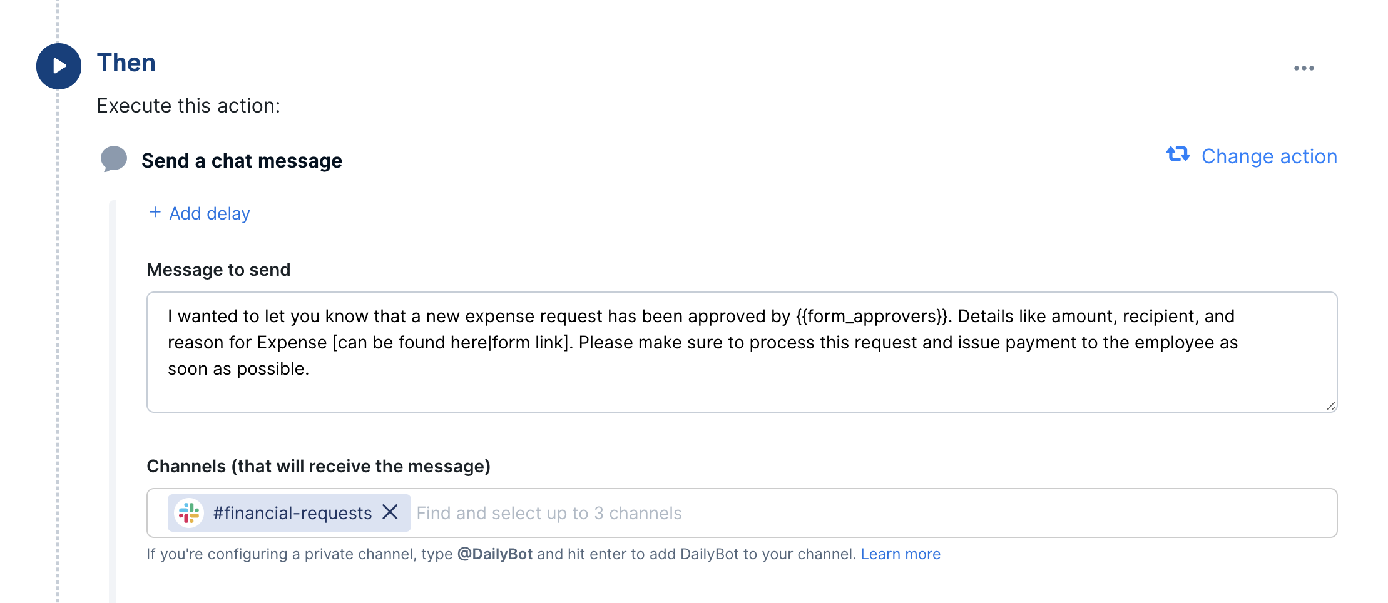Click the Send a chat message title

pyautogui.click(x=242, y=161)
